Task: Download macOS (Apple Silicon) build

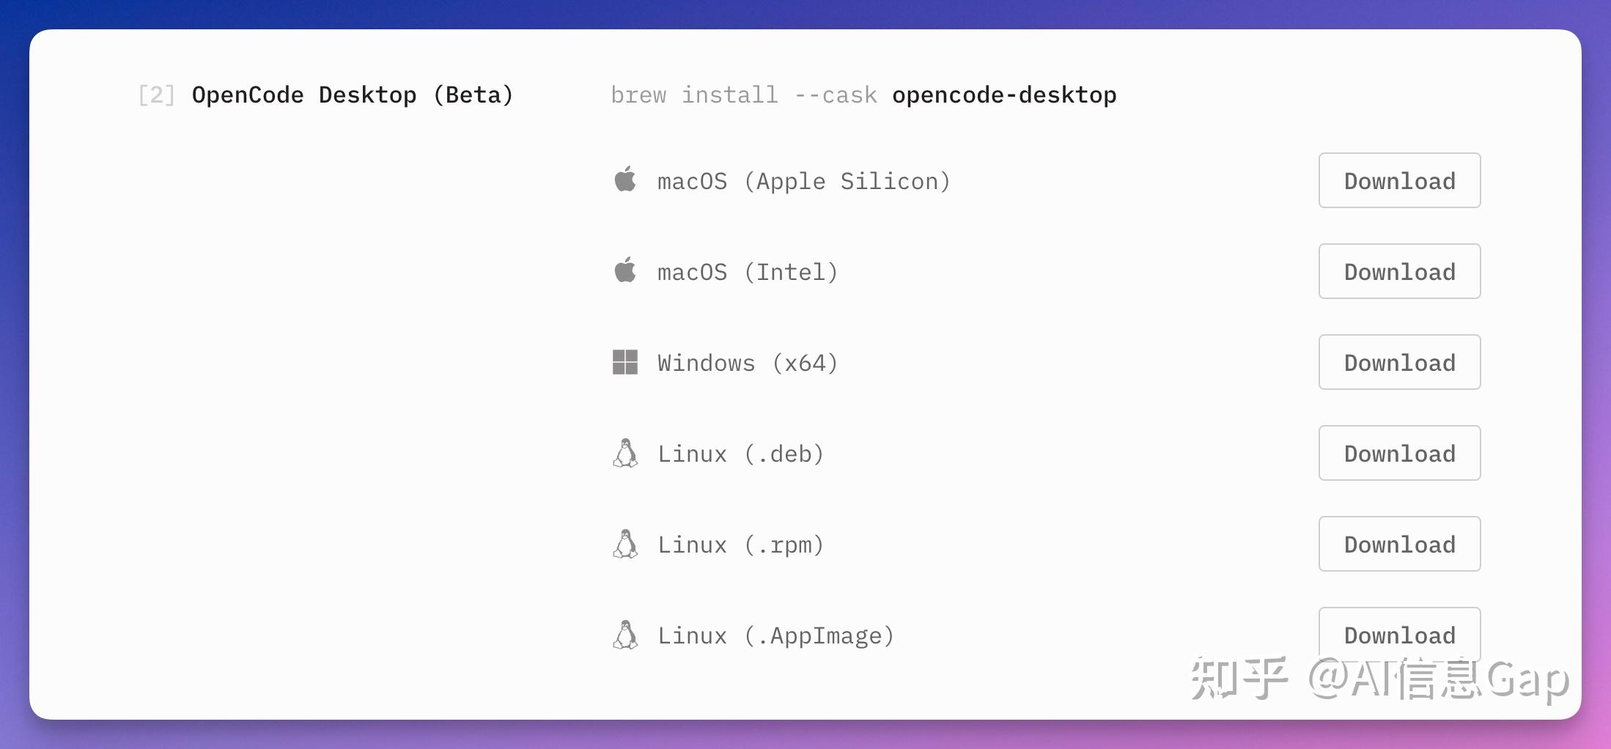Action: (1398, 180)
